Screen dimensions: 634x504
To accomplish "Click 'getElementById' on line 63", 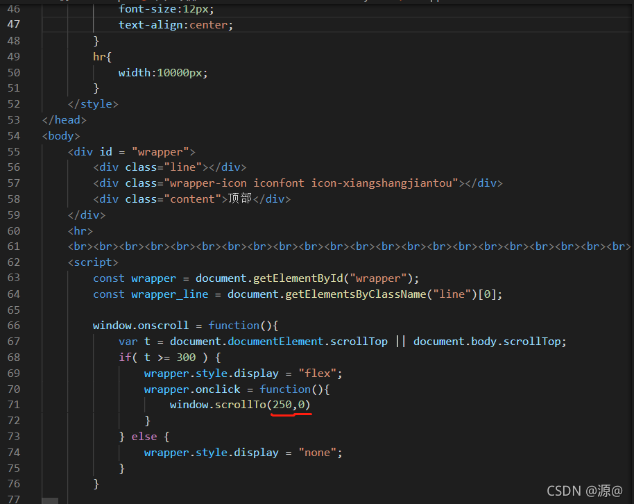I will pyautogui.click(x=298, y=278).
